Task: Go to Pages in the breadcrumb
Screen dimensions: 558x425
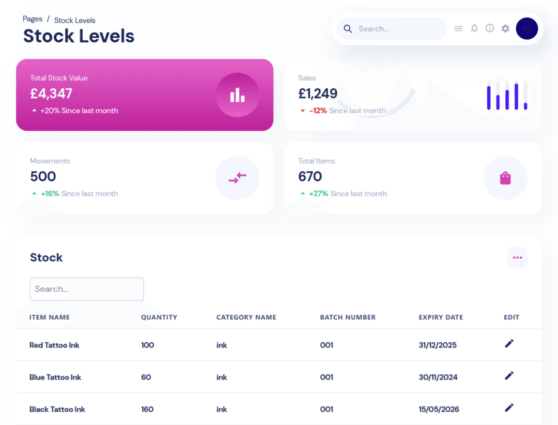Action: tap(33, 19)
